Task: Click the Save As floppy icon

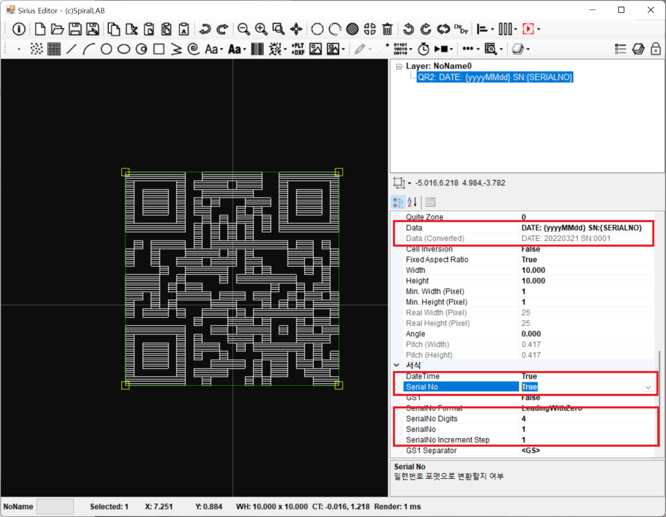Action: (x=92, y=29)
